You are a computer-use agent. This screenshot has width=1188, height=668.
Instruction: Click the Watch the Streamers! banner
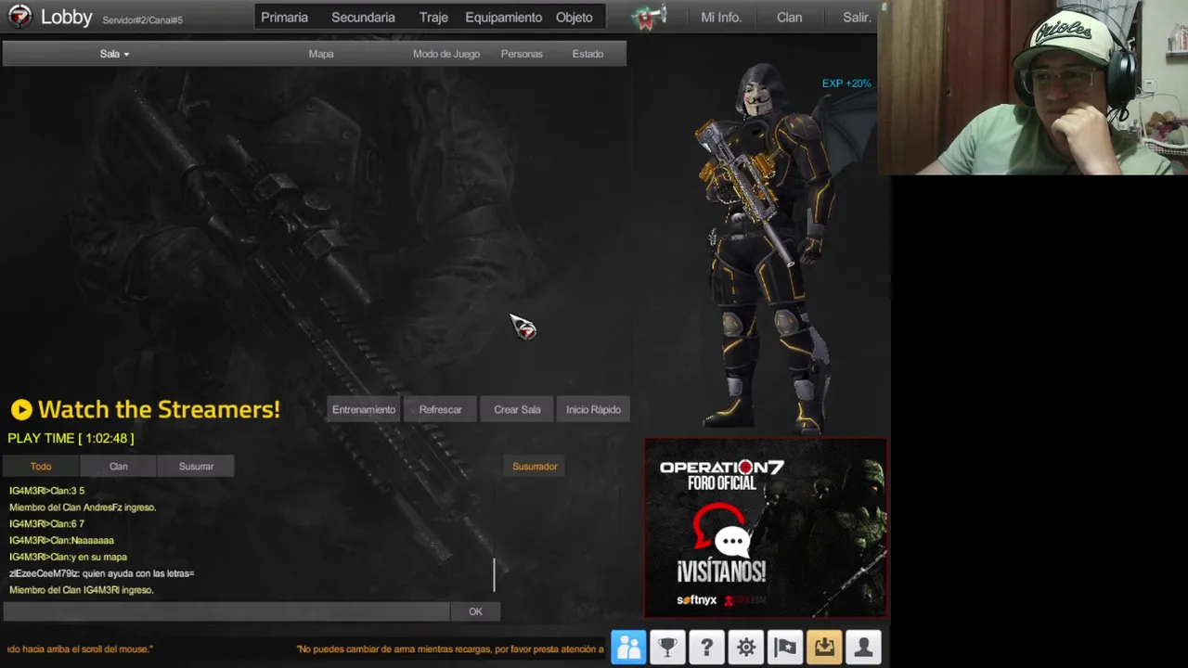pos(145,409)
